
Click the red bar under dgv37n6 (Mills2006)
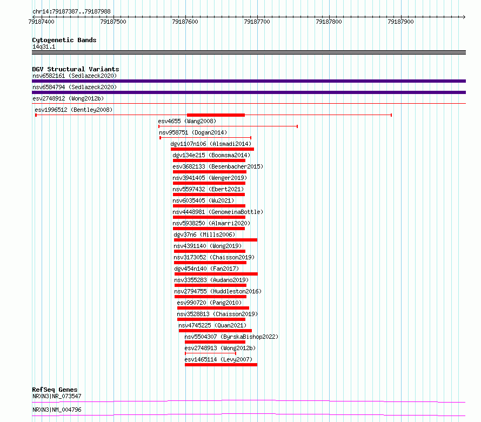click(x=216, y=240)
